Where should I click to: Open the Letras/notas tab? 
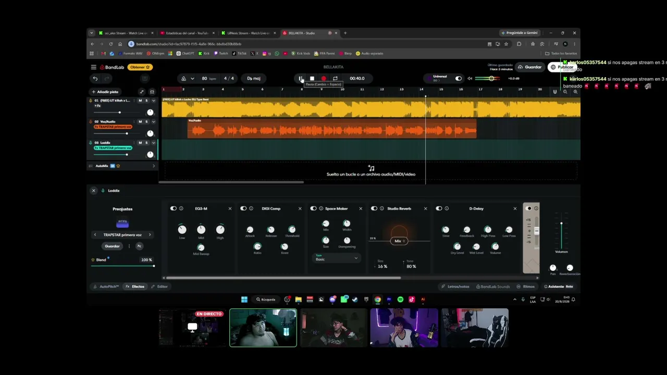(455, 286)
